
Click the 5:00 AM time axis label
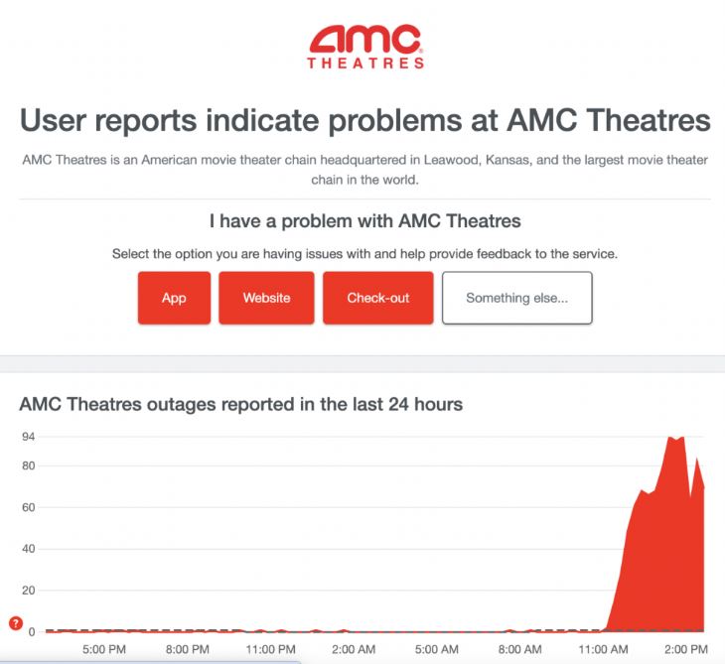437,650
